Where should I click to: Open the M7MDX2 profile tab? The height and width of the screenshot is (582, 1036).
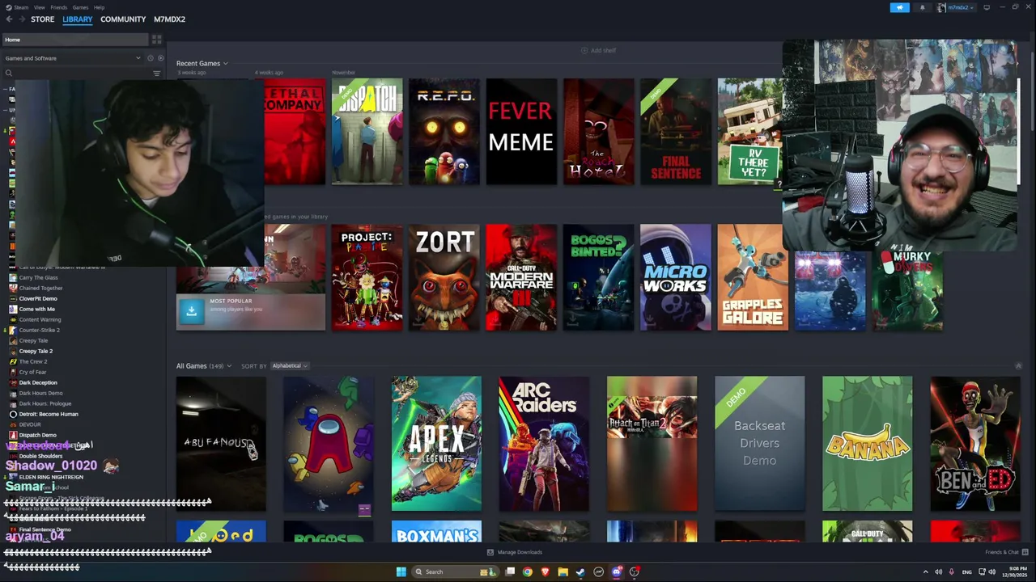pos(170,19)
